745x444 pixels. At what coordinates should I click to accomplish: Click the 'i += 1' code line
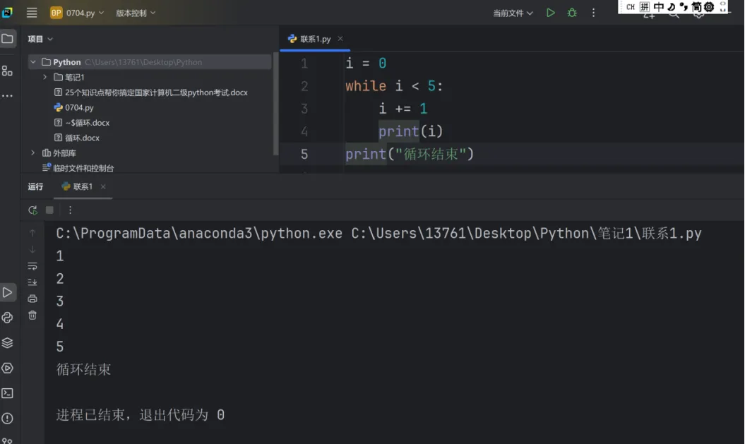click(x=403, y=109)
